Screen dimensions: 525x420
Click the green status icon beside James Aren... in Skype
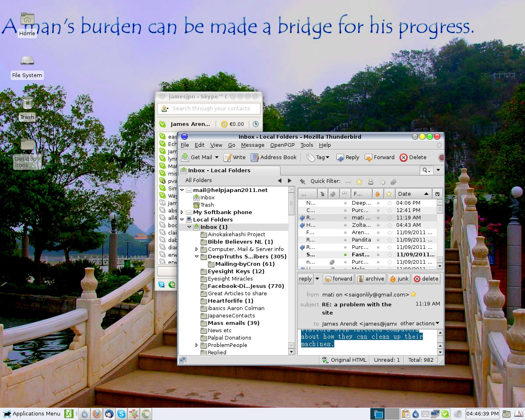162,124
